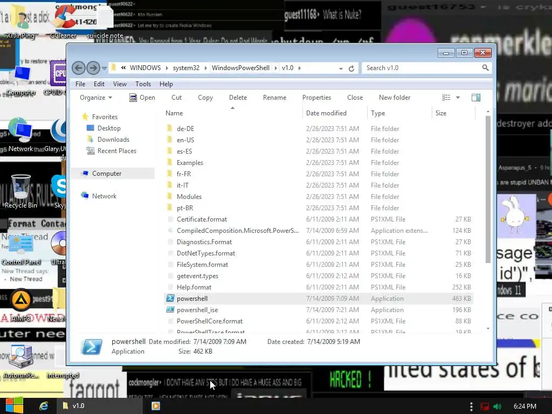This screenshot has width=552, height=414.
Task: Open the Tools menu
Action: point(143,84)
